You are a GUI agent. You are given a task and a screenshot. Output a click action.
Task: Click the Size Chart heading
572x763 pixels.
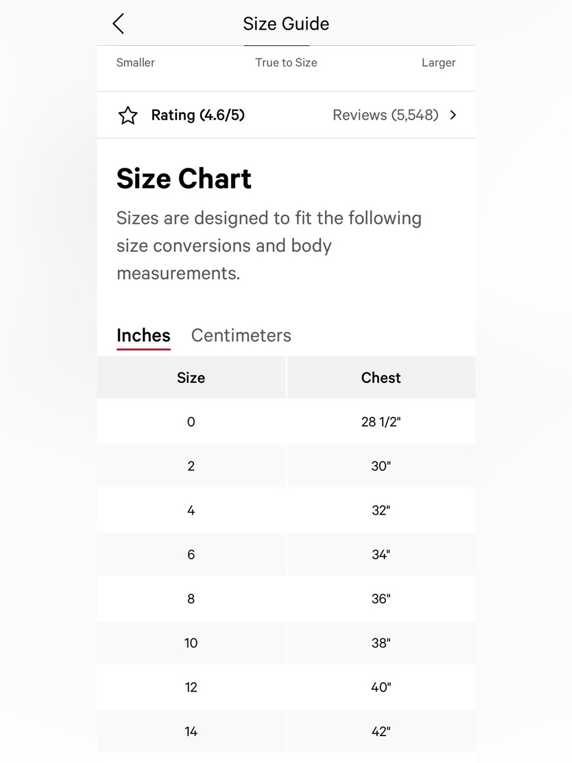point(184,179)
